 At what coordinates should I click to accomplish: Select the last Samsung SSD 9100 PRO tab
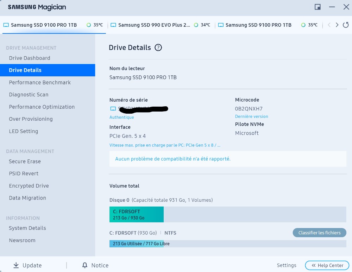coord(258,25)
